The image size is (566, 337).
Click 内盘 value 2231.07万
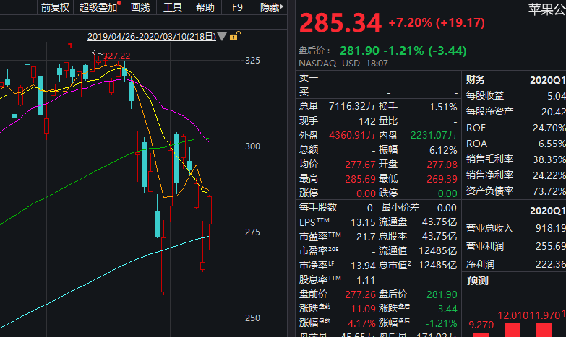click(434, 135)
